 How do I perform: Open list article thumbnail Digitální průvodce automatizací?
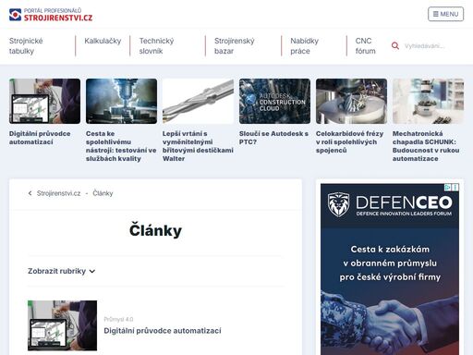62,325
